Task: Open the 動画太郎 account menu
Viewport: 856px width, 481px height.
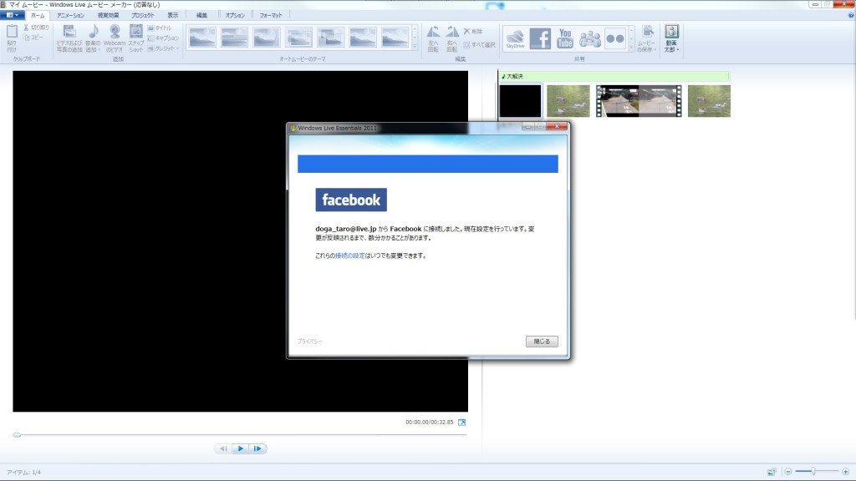Action: coord(671,38)
